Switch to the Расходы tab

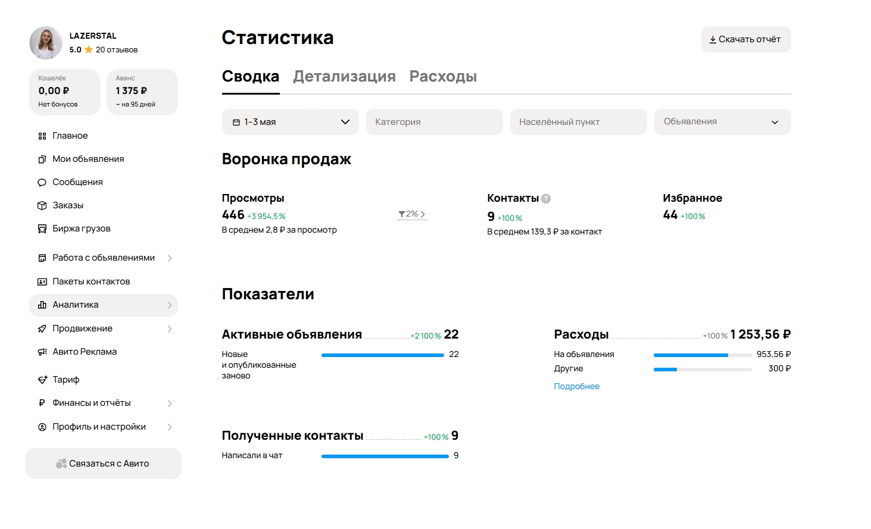coord(443,76)
